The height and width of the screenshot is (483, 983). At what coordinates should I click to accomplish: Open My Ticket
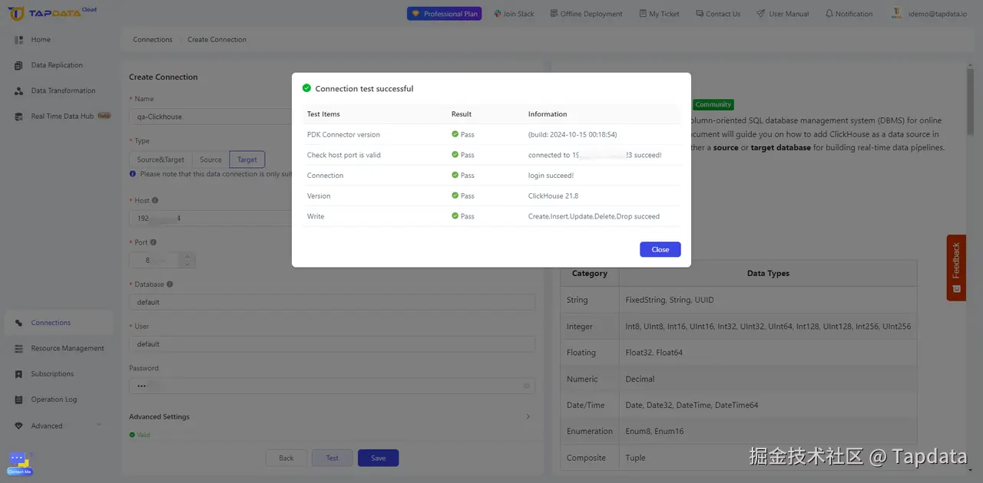659,14
